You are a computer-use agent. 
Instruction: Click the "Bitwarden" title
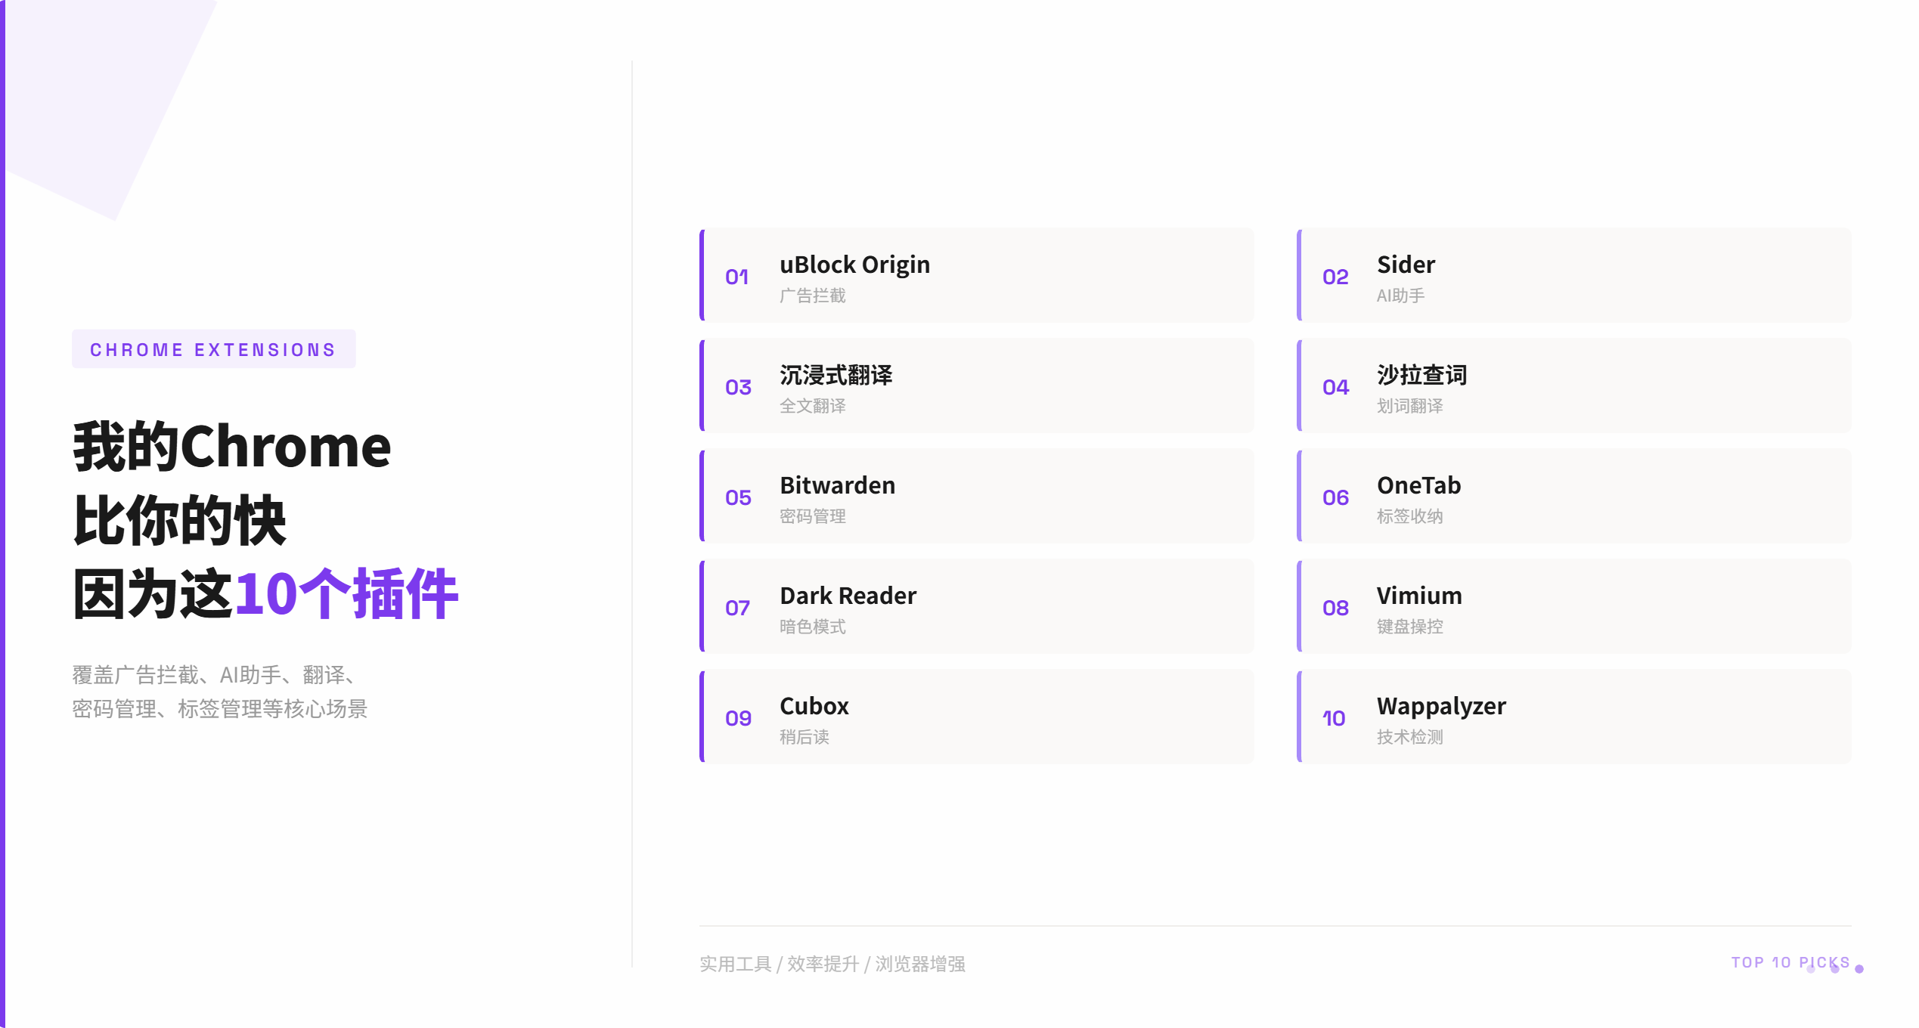click(x=837, y=485)
